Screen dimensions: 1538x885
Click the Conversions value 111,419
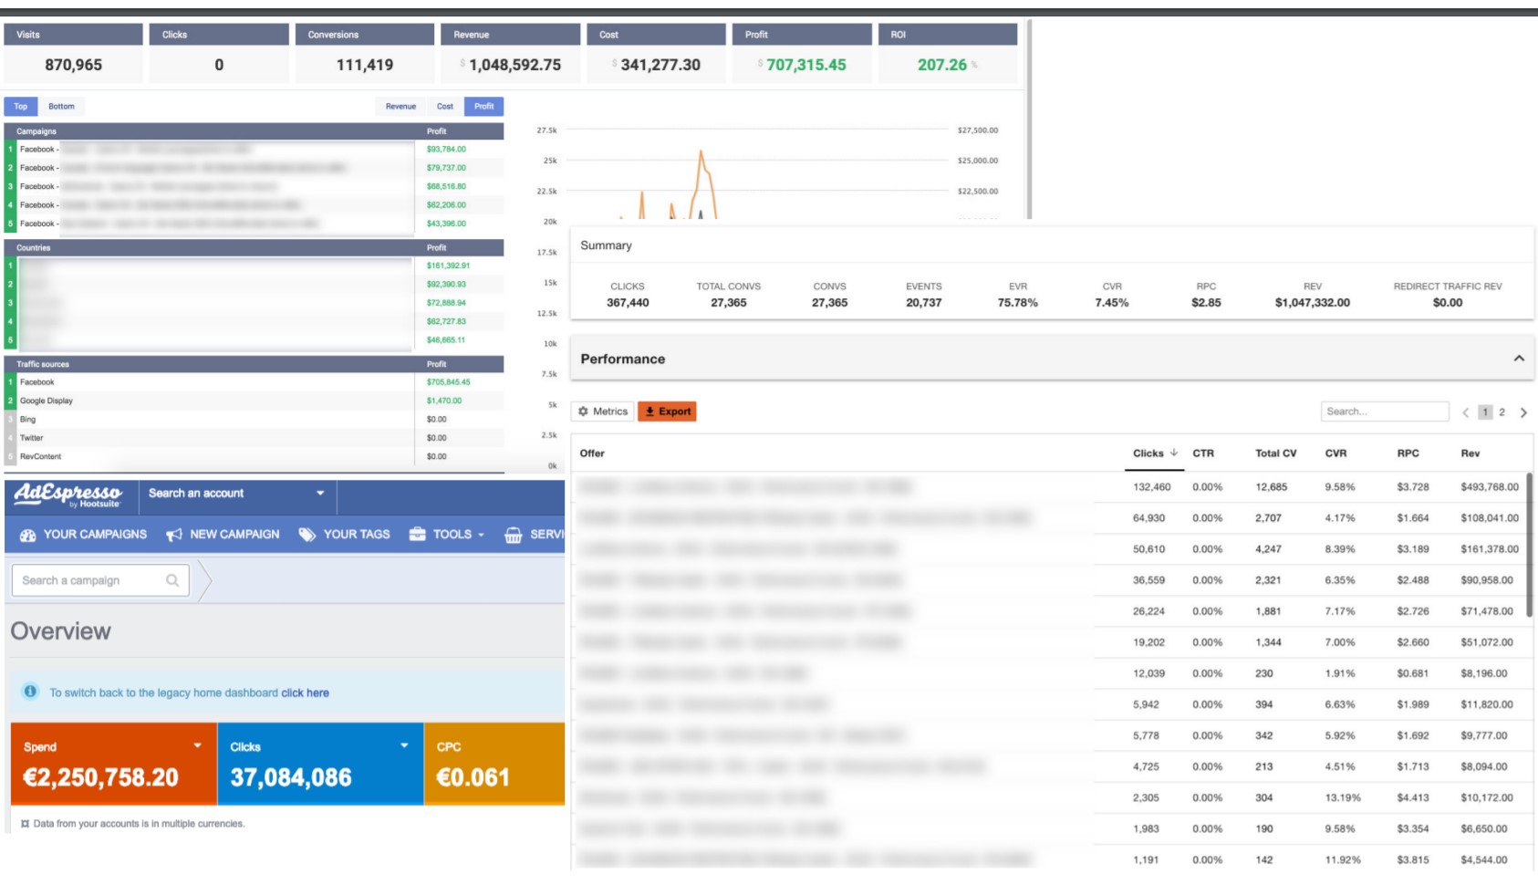365,65
